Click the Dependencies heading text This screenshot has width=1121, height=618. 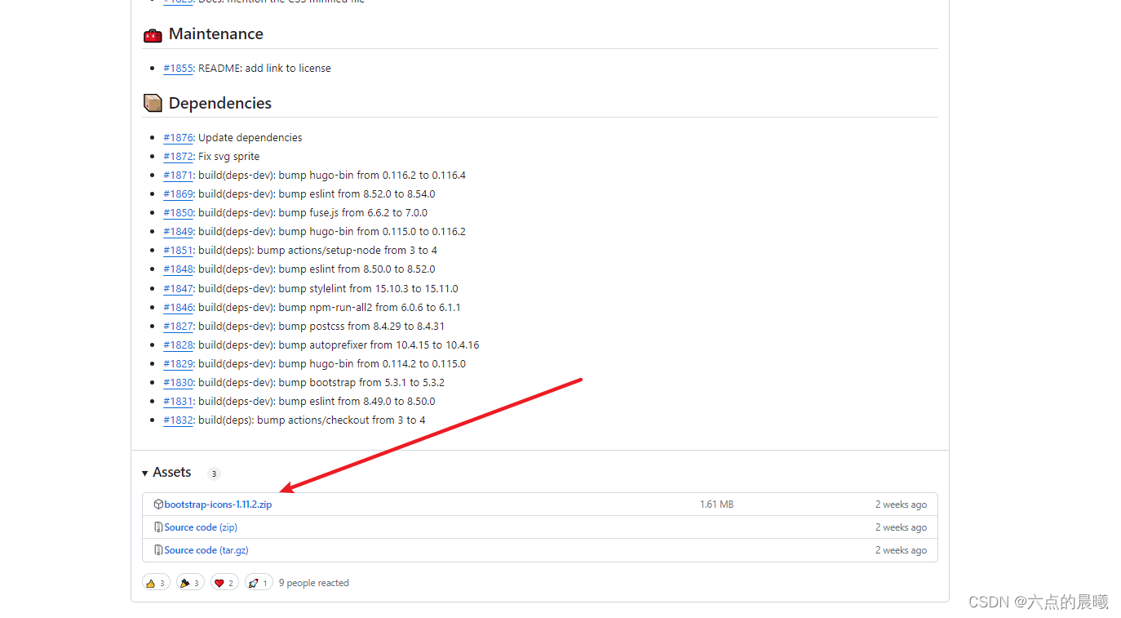(x=220, y=103)
